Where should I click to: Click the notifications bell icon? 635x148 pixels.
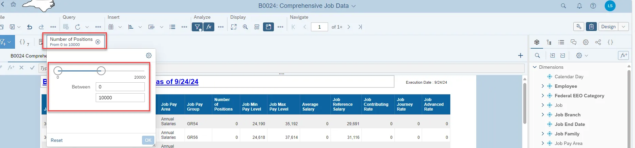579,6
